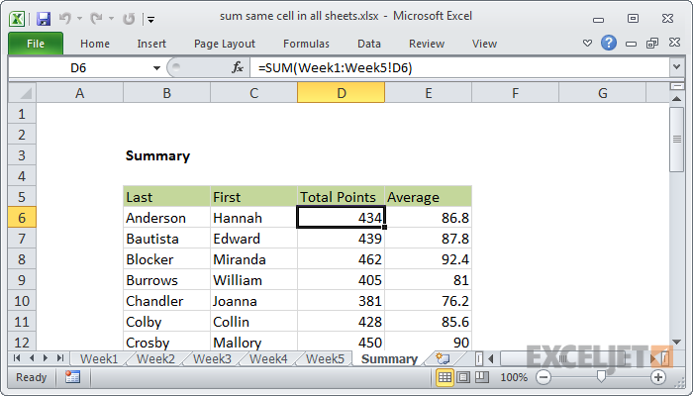Open Customize Quick Access Toolbar dropdown

click(151, 20)
